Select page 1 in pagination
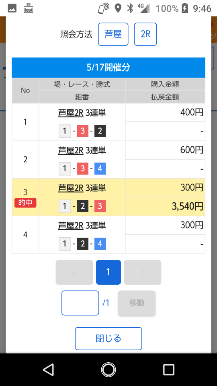This screenshot has height=386, width=217. click(x=108, y=272)
